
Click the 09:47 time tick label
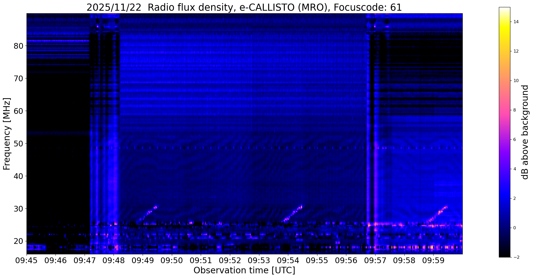tap(85, 260)
